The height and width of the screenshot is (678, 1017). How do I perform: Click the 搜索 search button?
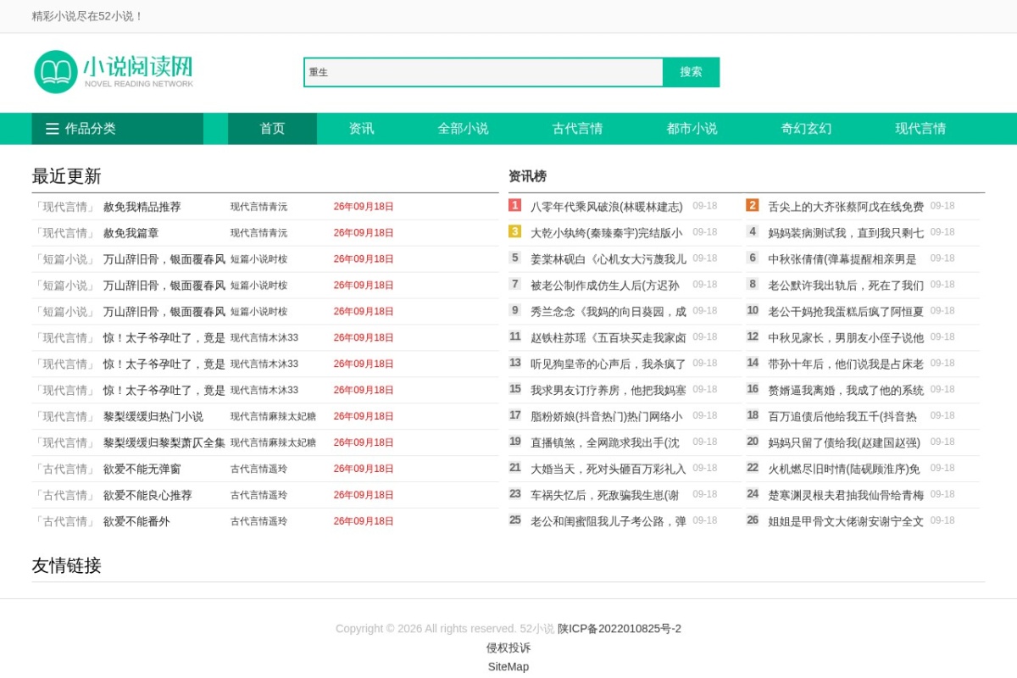click(x=691, y=72)
